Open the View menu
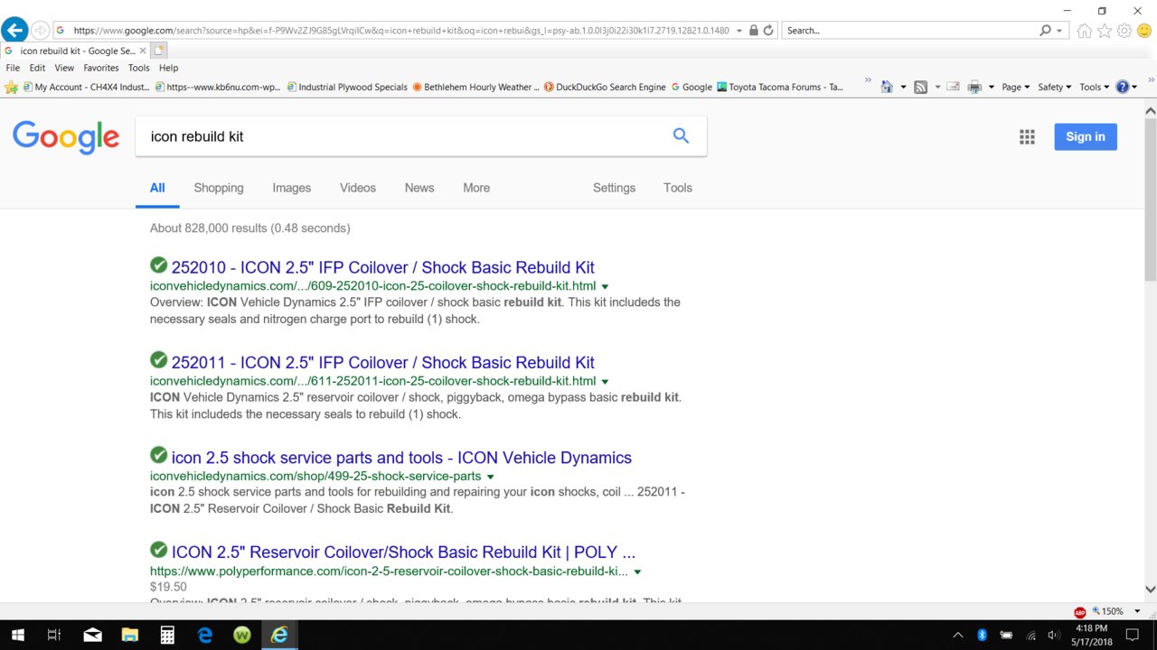Image resolution: width=1157 pixels, height=650 pixels. click(64, 68)
